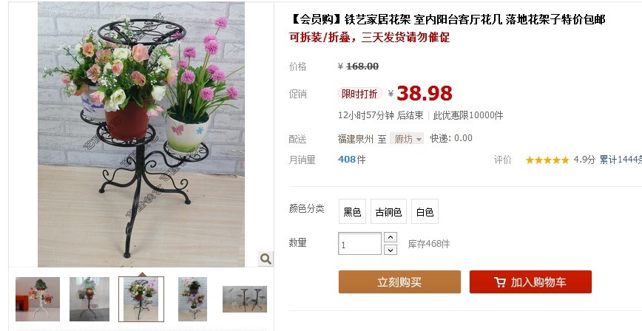Select the 白色 color option
The image size is (642, 331).
tap(425, 211)
